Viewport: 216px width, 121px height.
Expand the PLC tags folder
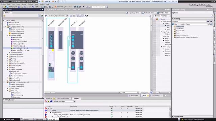[8, 59]
